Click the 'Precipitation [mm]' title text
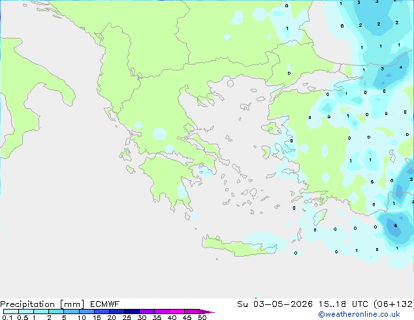414x320 pixels. (42, 304)
